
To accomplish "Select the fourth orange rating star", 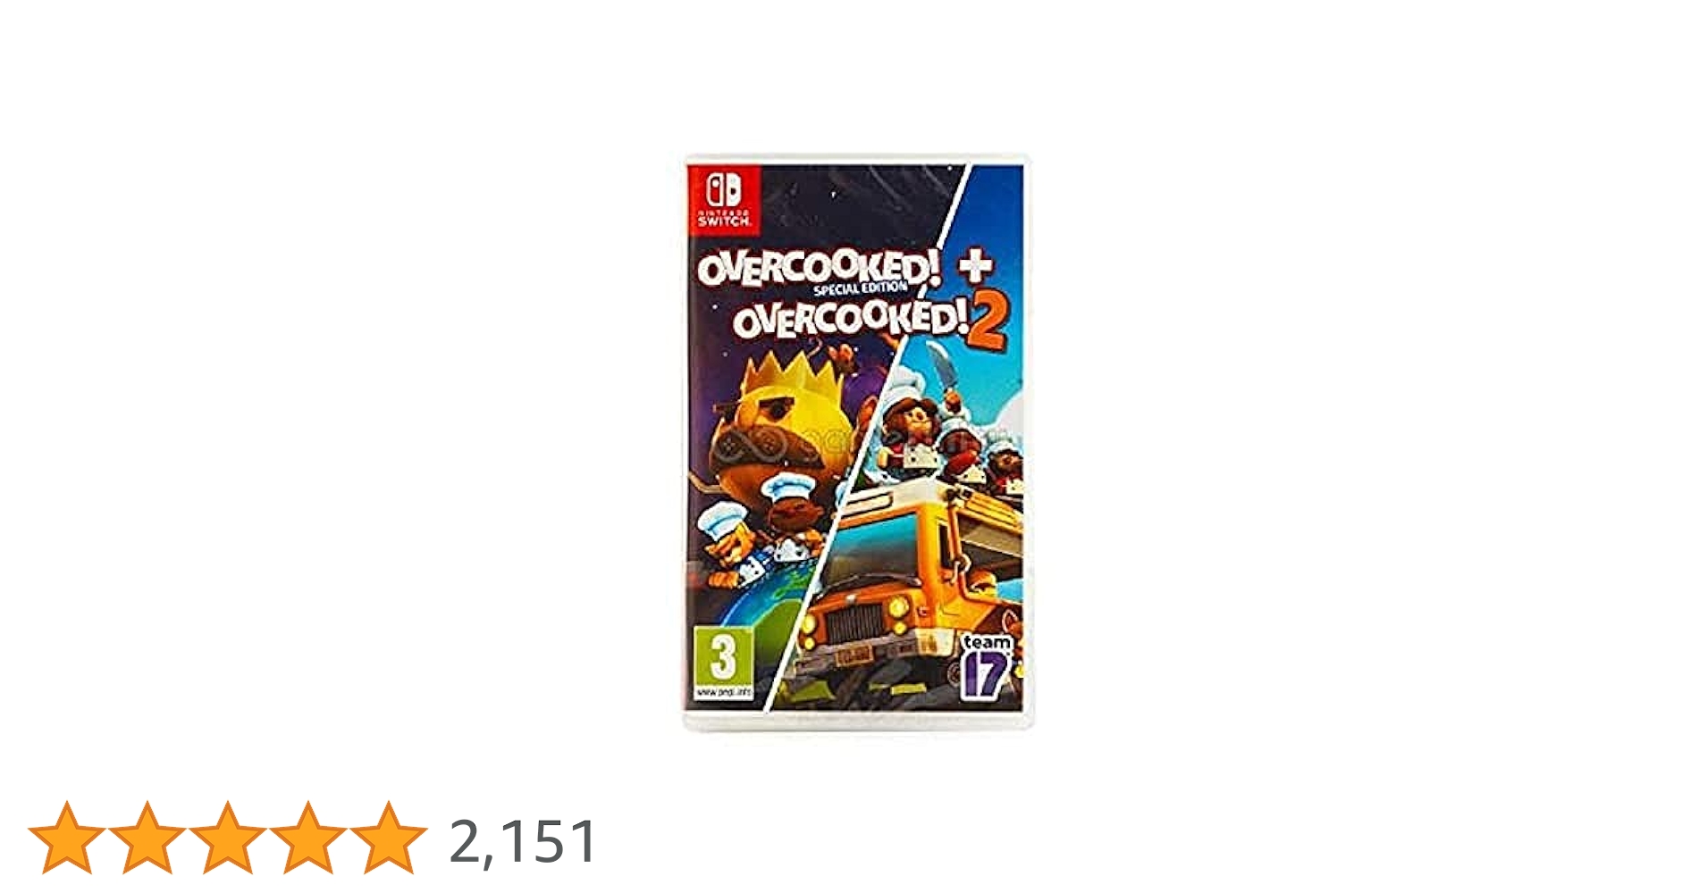I will click(x=307, y=838).
